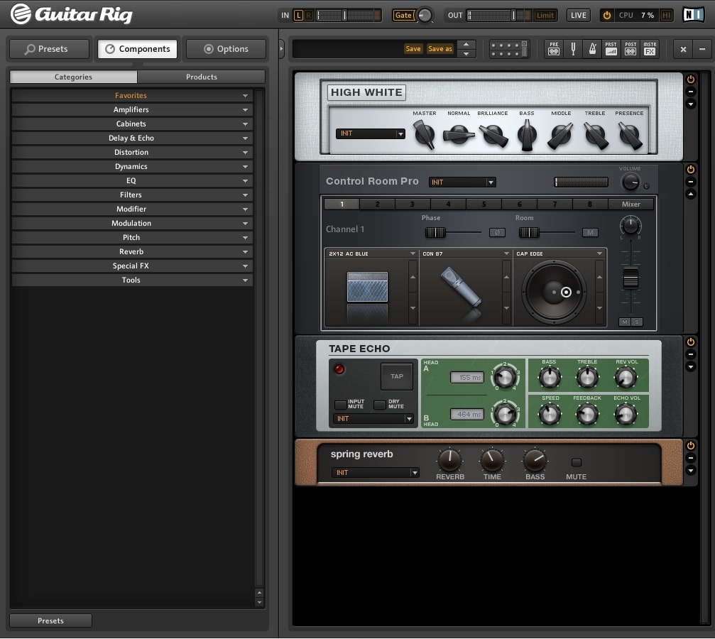The image size is (715, 639).
Task: Click the Save preset button
Action: pyautogui.click(x=413, y=49)
